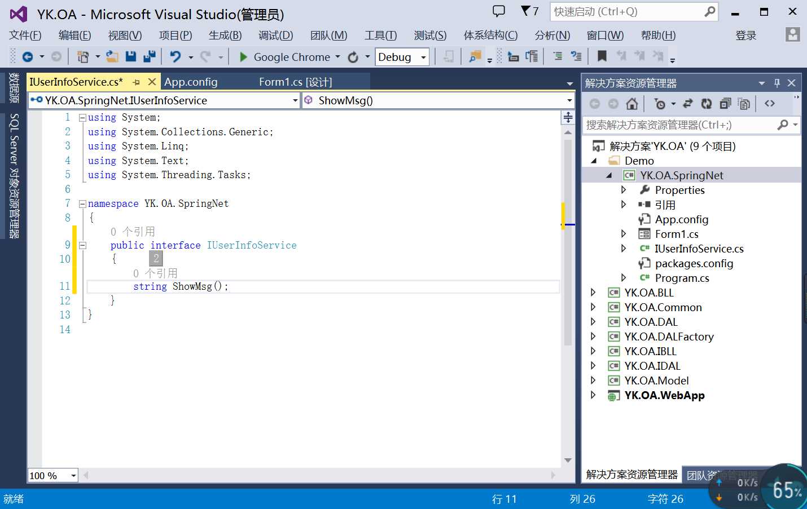Open the open documents list dropdown arrow
The image size is (807, 509).
[x=570, y=83]
